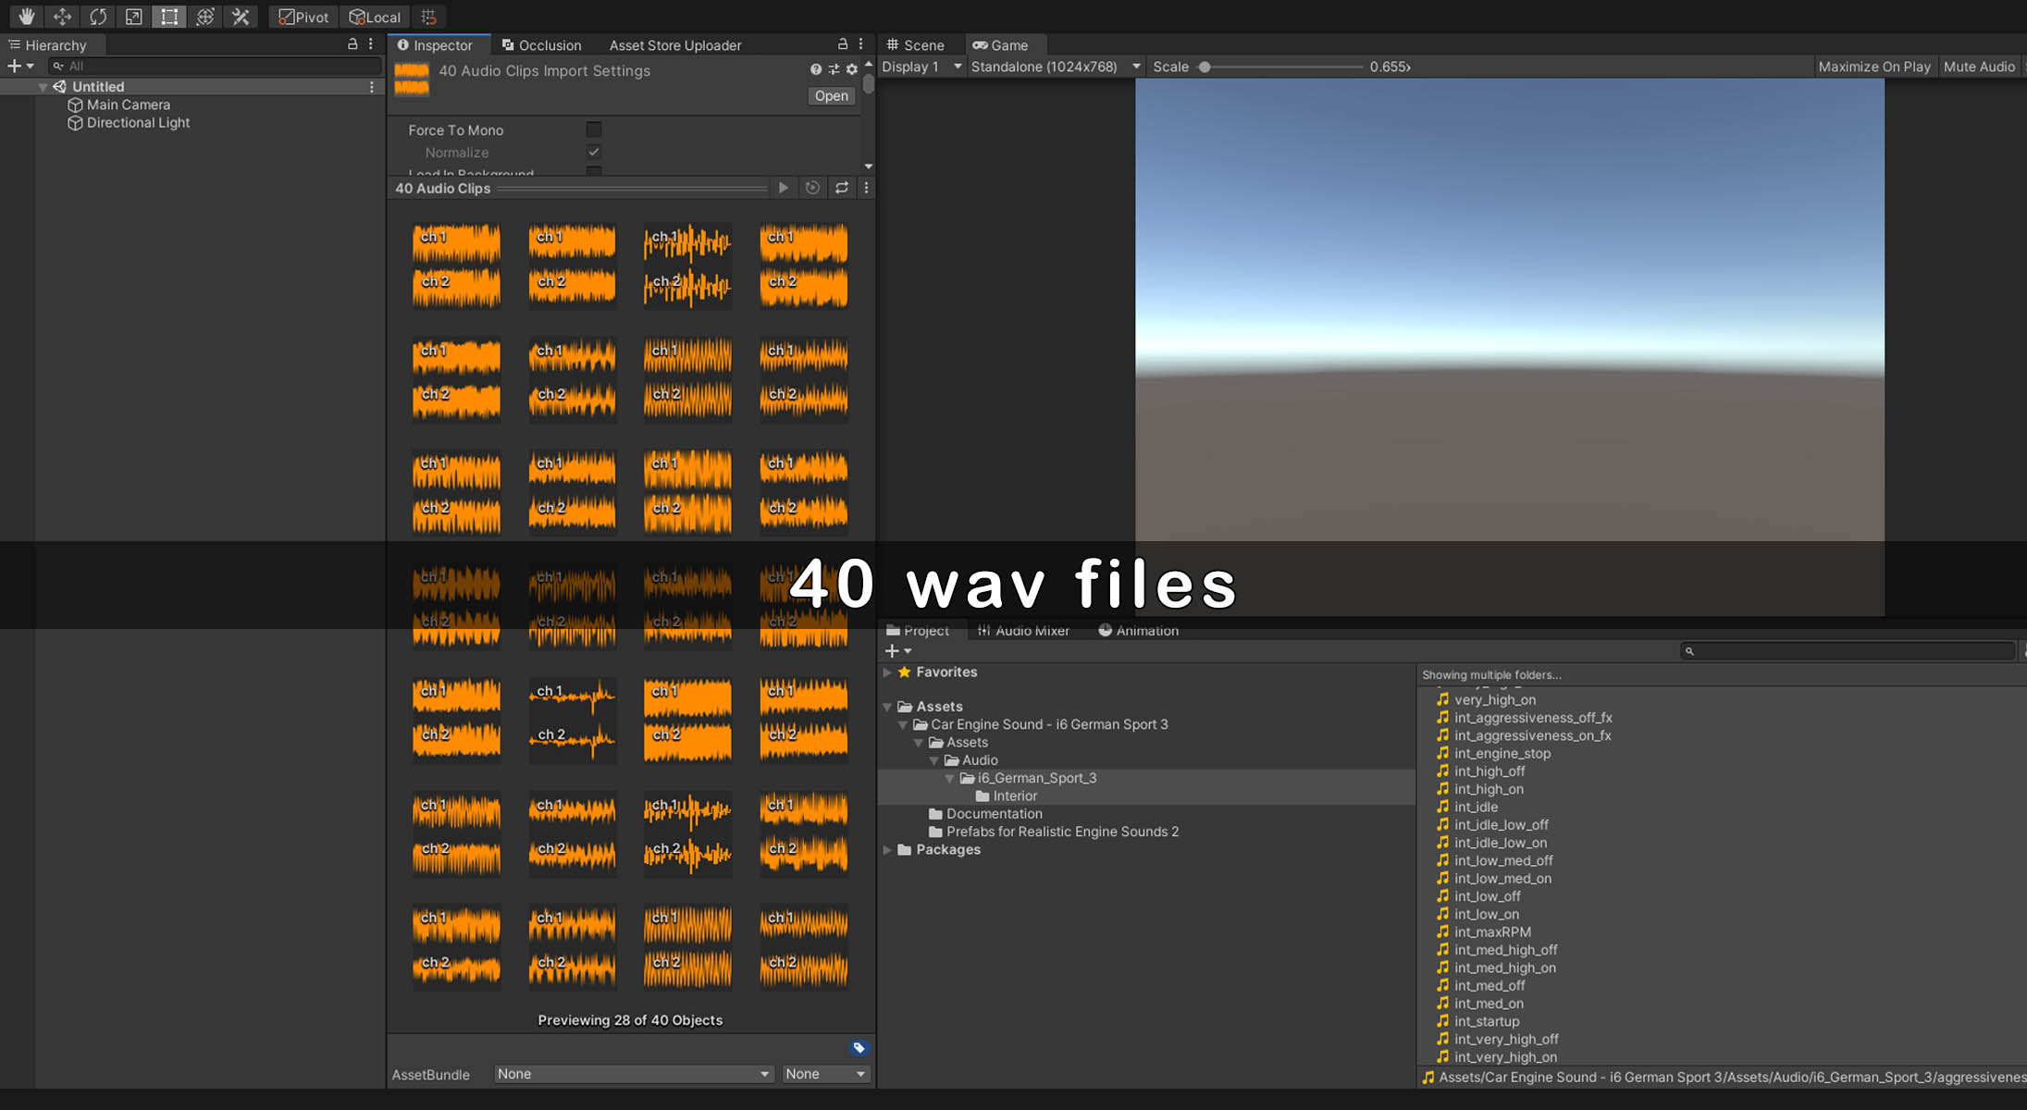Select the Rotate tool icon
Viewport: 2027px width, 1110px height.
pyautogui.click(x=98, y=17)
